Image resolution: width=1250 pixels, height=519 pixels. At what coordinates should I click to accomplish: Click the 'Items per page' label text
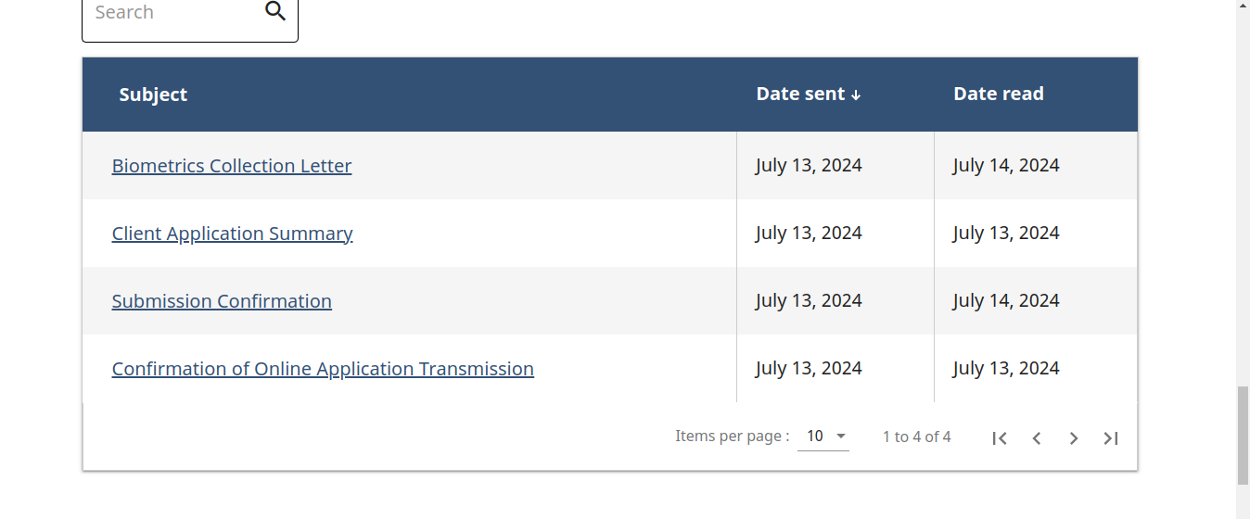point(732,437)
